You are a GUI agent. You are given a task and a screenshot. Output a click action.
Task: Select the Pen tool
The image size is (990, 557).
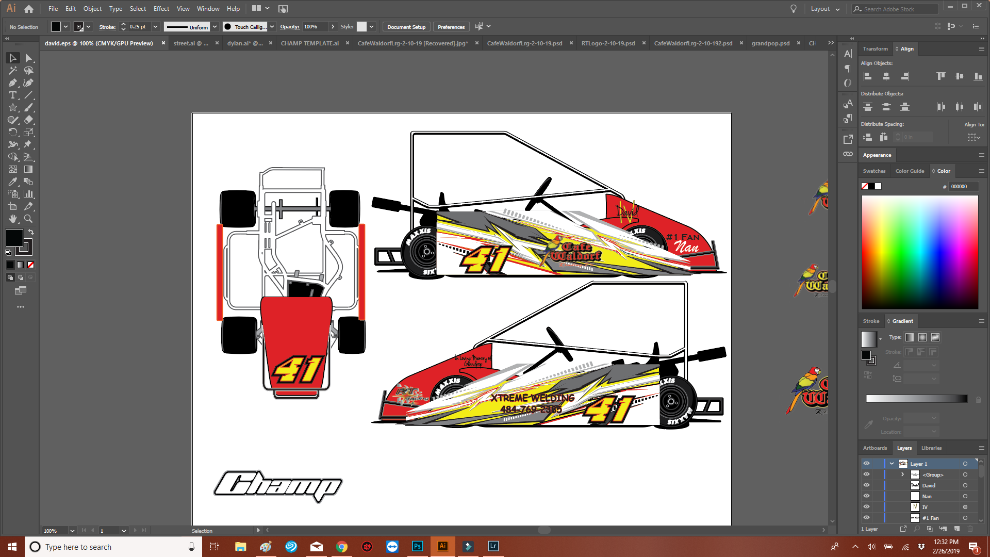[x=13, y=83]
